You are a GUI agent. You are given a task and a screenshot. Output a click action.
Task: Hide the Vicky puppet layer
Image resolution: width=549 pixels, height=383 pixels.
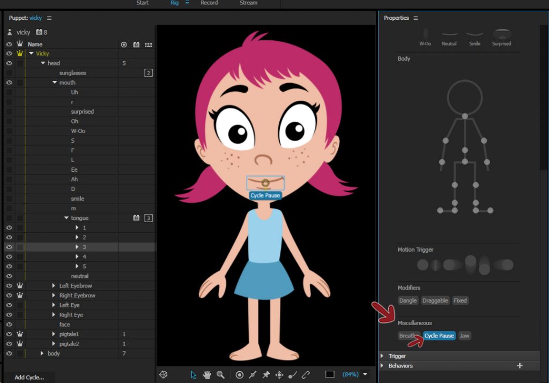(x=8, y=53)
